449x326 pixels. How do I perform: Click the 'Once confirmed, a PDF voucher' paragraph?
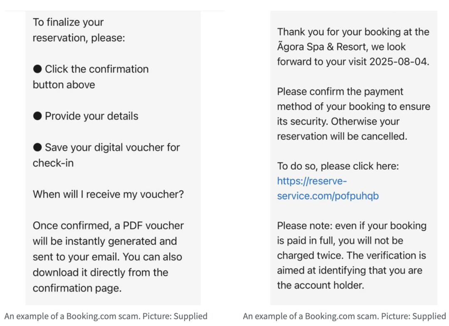(108, 256)
